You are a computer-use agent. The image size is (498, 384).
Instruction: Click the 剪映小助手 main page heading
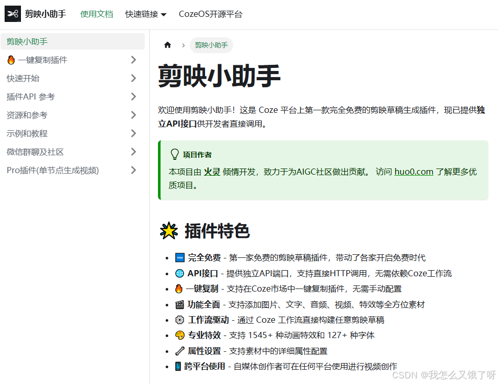[x=219, y=76]
